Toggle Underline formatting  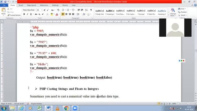[x=31, y=14]
